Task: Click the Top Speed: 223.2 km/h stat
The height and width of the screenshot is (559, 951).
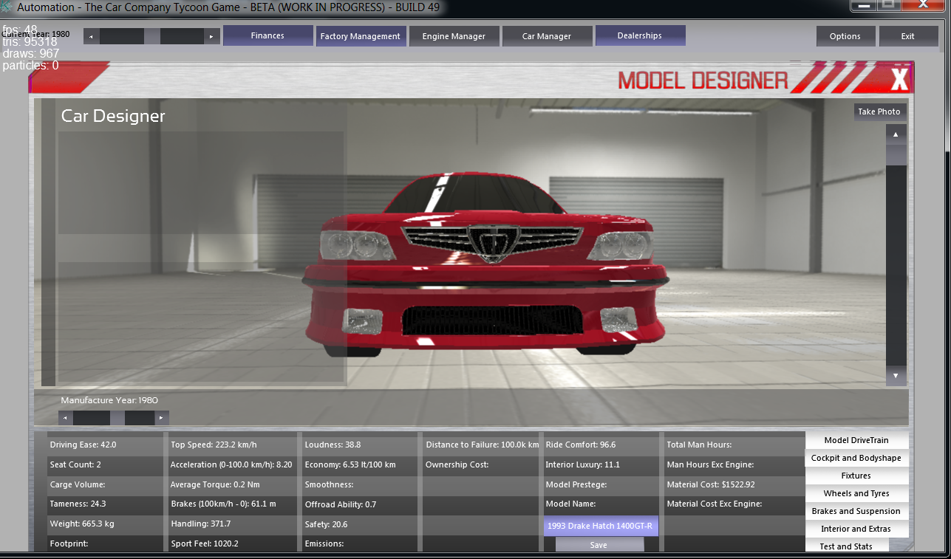Action: point(214,445)
